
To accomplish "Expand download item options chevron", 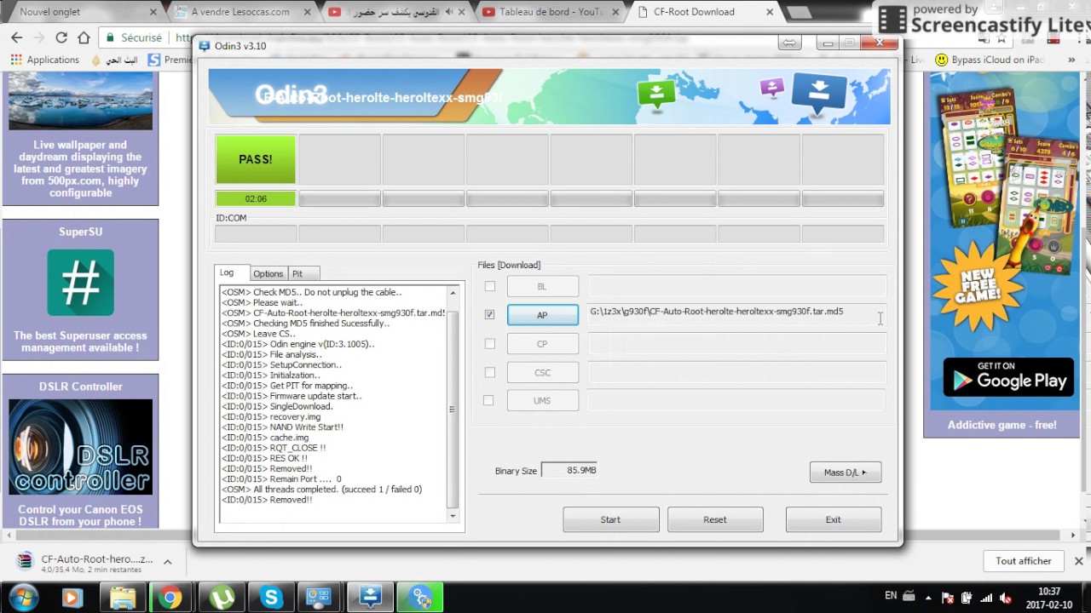I will coord(168,561).
